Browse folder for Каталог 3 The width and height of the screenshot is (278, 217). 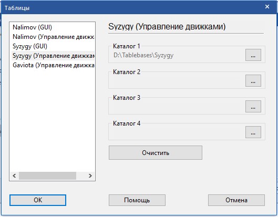pos(253,106)
